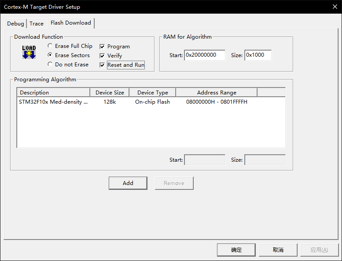Click the Address Range column header
The height and width of the screenshot is (261, 342).
pyautogui.click(x=217, y=93)
